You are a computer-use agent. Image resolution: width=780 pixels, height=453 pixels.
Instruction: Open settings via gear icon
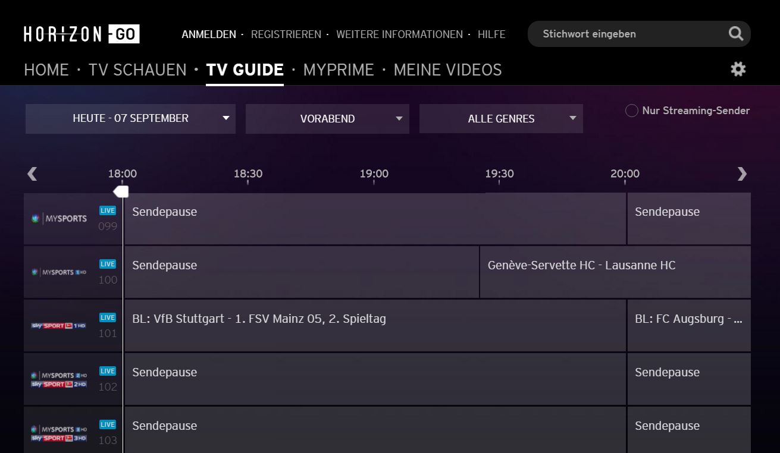738,70
